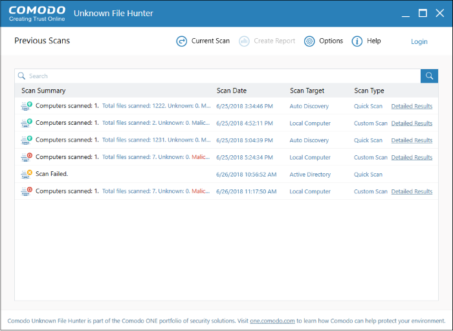
Task: Click the blue search magnifier button
Action: (x=429, y=76)
